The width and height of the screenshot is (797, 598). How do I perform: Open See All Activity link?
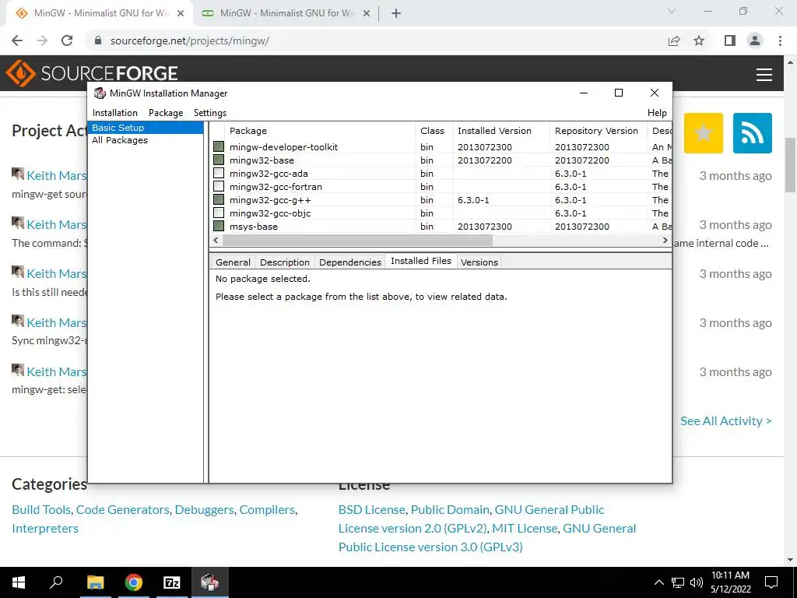[x=726, y=421]
